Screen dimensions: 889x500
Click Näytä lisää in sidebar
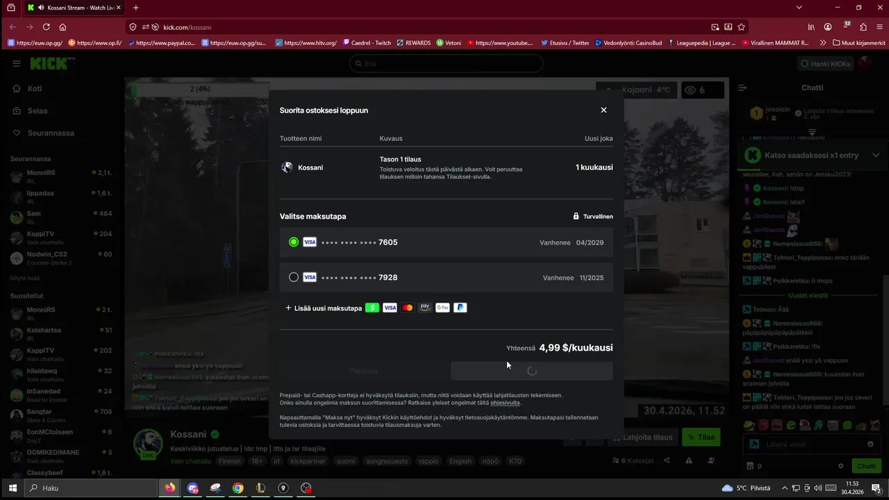tap(24, 278)
